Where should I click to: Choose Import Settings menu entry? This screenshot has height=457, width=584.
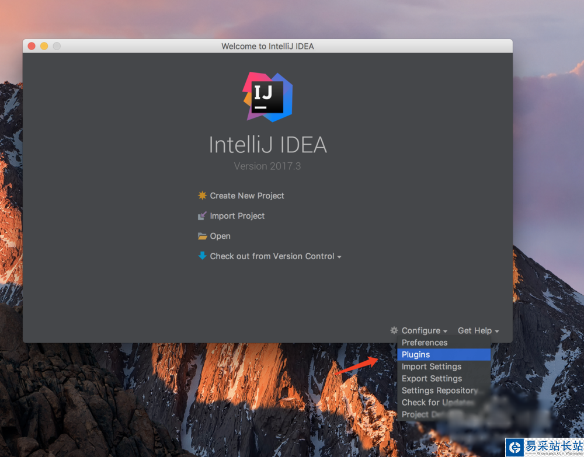(444, 367)
